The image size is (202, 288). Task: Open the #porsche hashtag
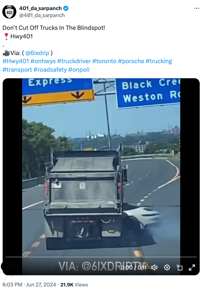[x=131, y=61]
